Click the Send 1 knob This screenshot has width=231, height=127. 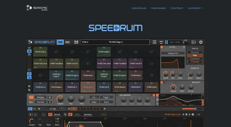(x=190, y=74)
